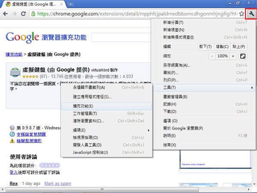Open 開發人員工具(D) developer tools
Screen dimensions: 257x193
(107, 145)
